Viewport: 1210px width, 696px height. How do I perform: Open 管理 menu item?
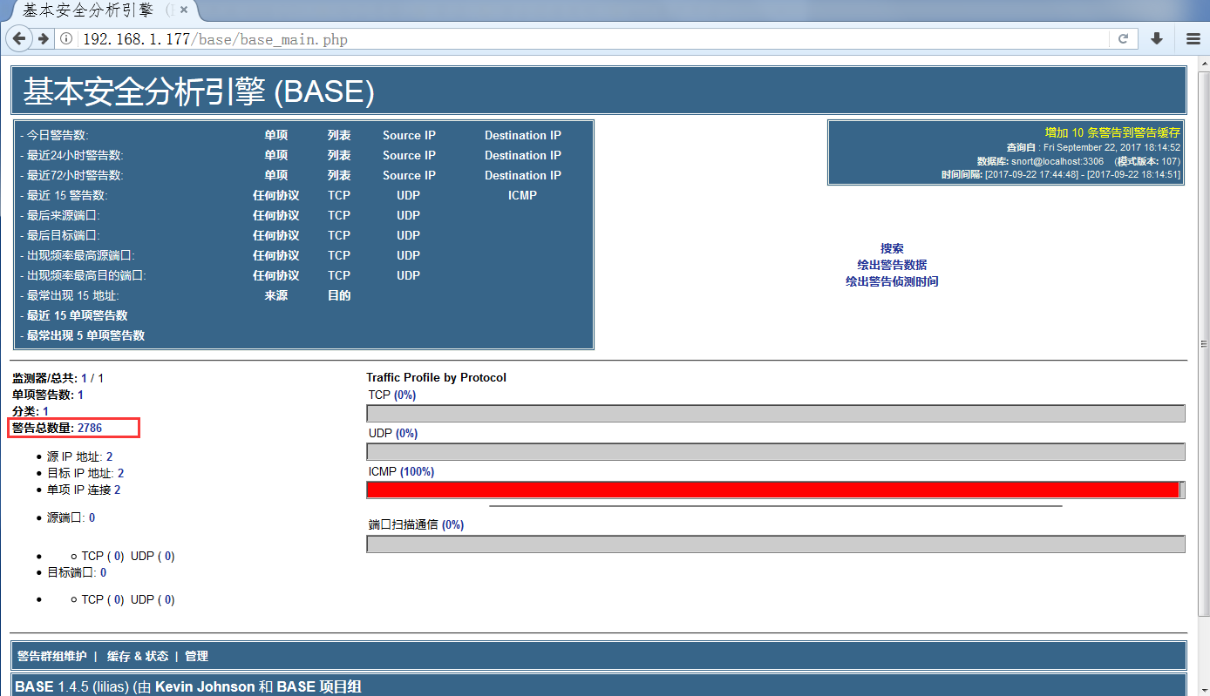coord(196,656)
